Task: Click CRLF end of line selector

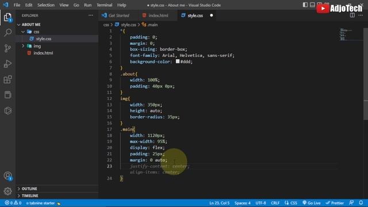Action: pos(275,203)
